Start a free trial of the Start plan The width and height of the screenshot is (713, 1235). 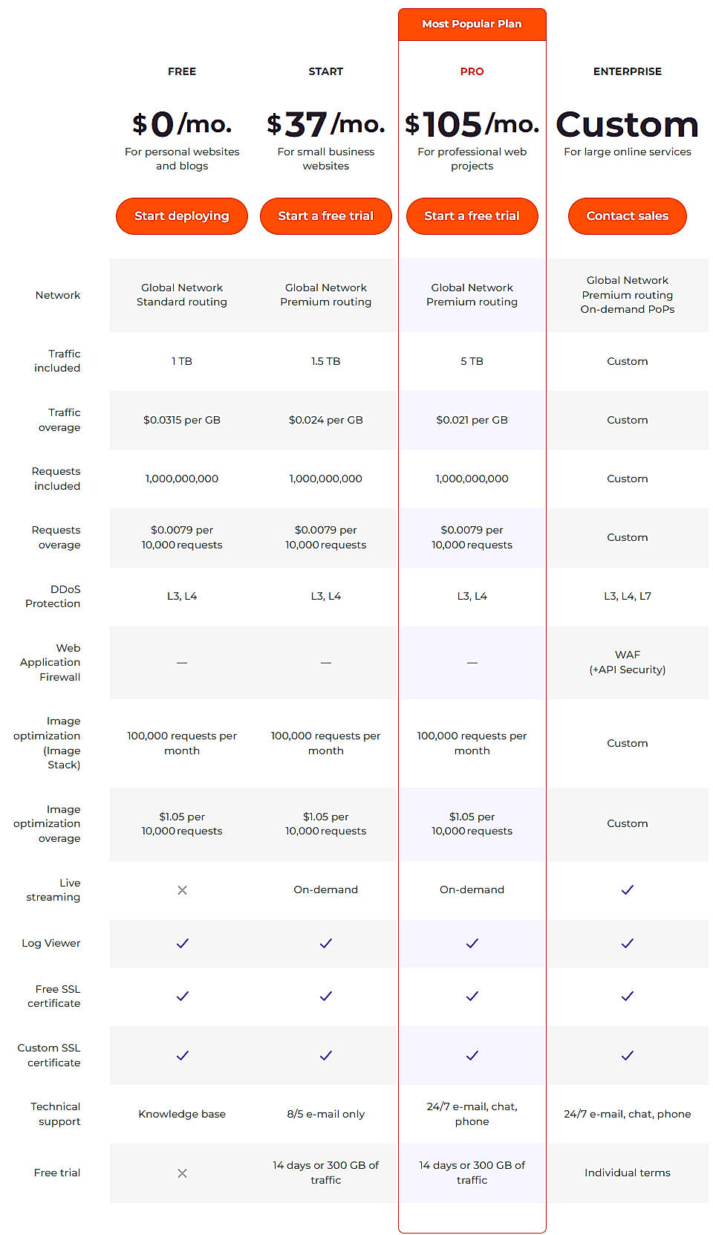pos(325,215)
